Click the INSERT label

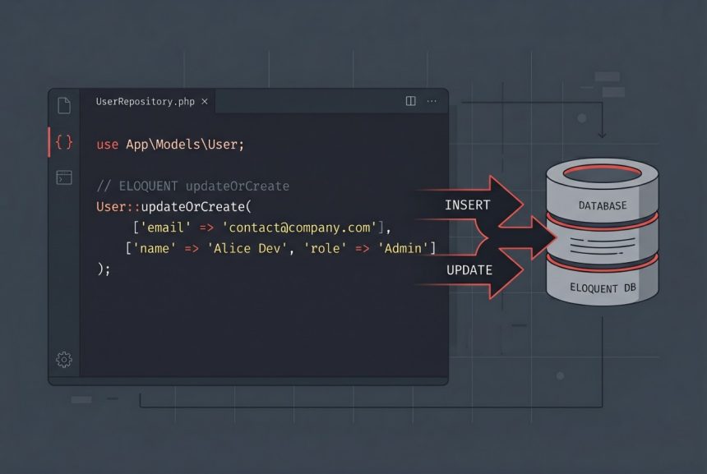(466, 205)
